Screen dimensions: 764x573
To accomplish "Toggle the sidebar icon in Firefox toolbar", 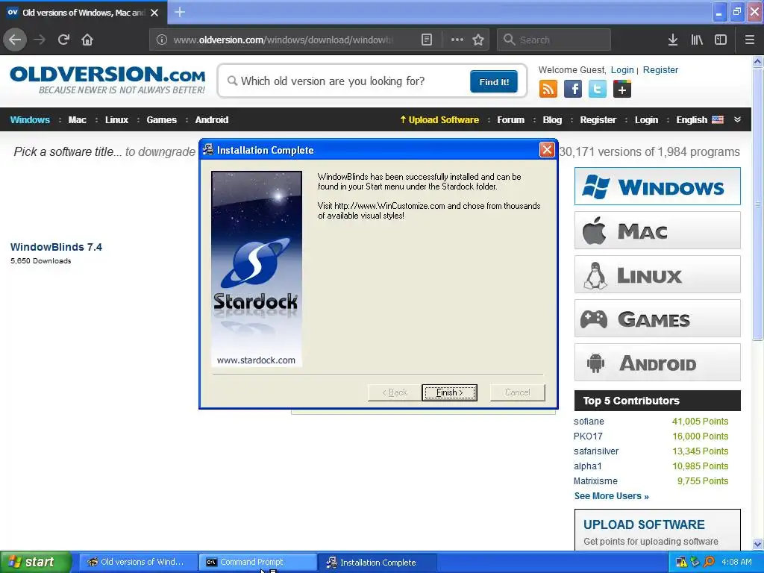I will tap(721, 40).
